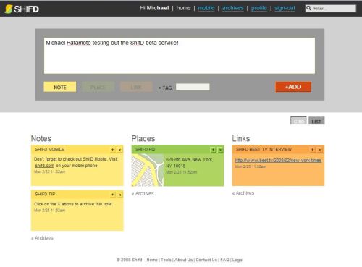Screen dimensions: 362x267
Task: Click the Links column heading
Action: pos(241,138)
